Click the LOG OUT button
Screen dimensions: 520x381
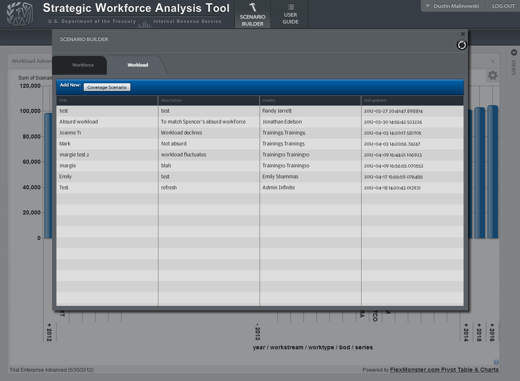[x=503, y=6]
